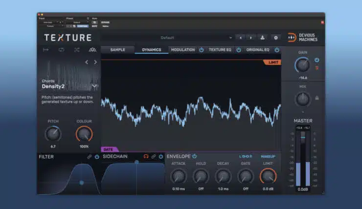This screenshot has width=362, height=209.
Task: Click the Mix knob
Action: click(x=303, y=99)
